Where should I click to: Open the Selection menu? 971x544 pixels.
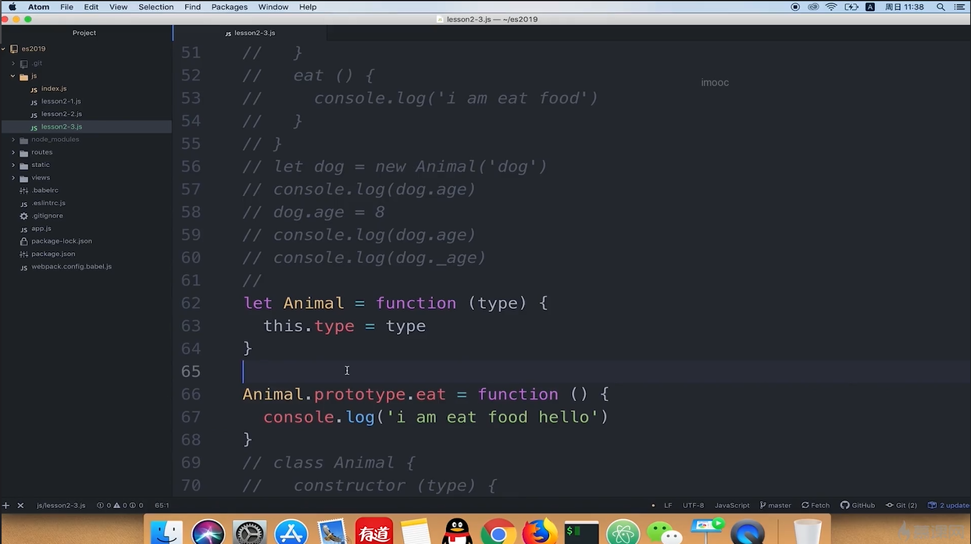point(156,7)
